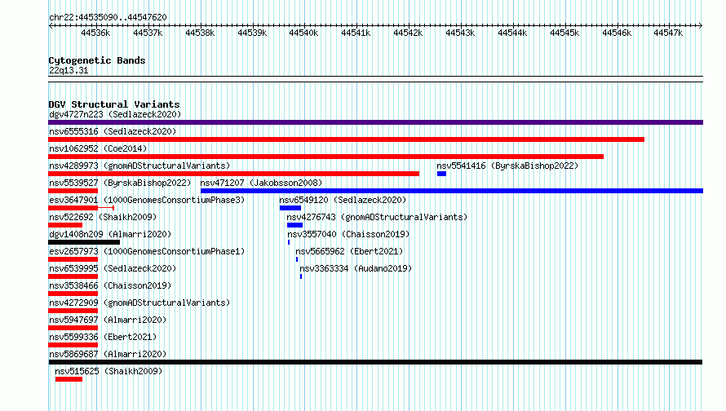Open the nsv4272909 (gnomADStructuralVariants) label
Screen dimensions: 726x411
point(139,303)
